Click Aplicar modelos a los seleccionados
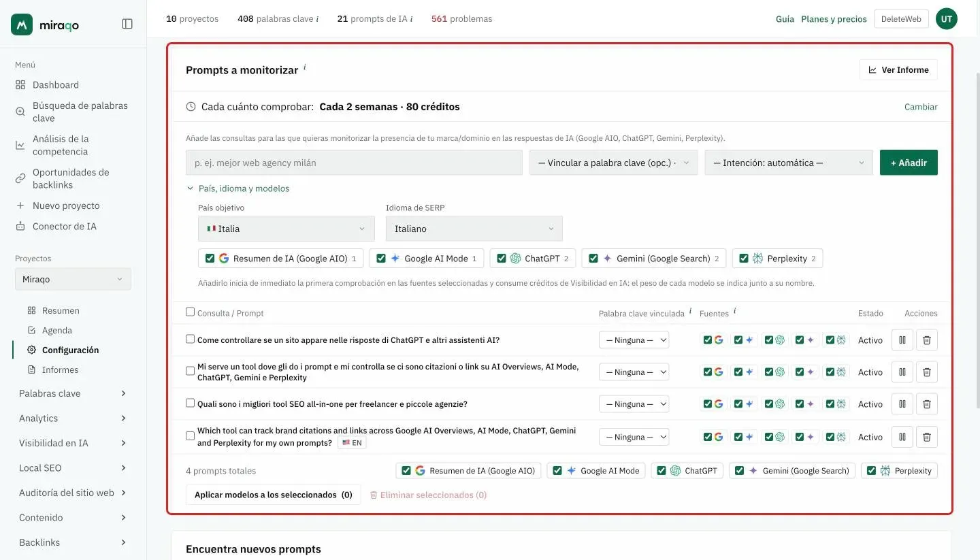 pyautogui.click(x=273, y=495)
